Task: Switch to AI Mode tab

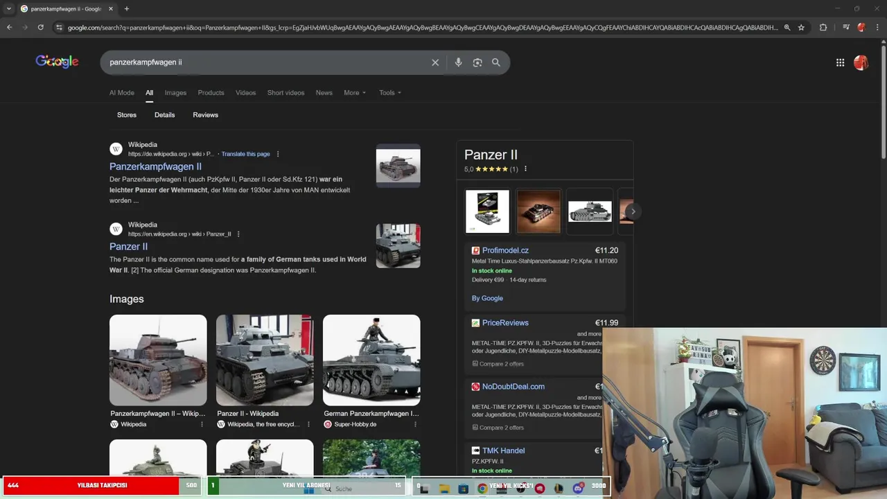Action: [121, 93]
